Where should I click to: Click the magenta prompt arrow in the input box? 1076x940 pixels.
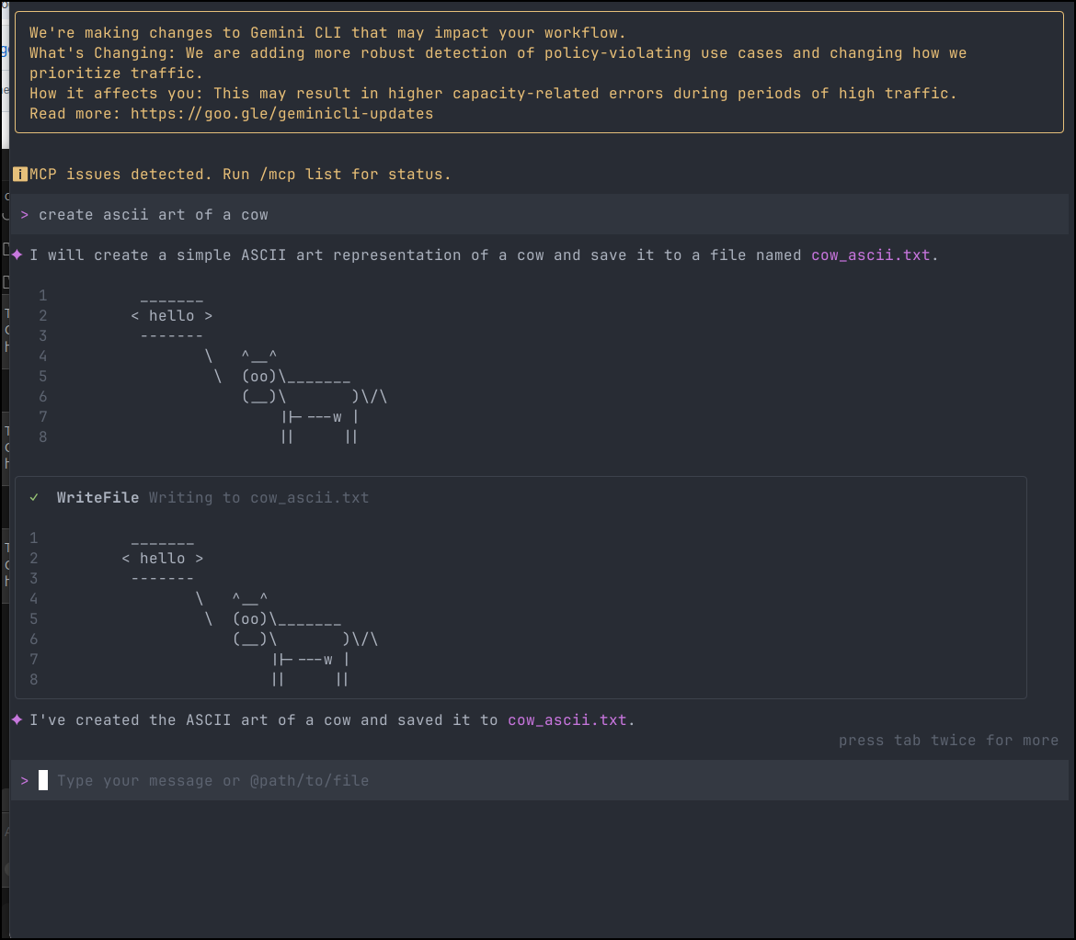[x=24, y=780]
